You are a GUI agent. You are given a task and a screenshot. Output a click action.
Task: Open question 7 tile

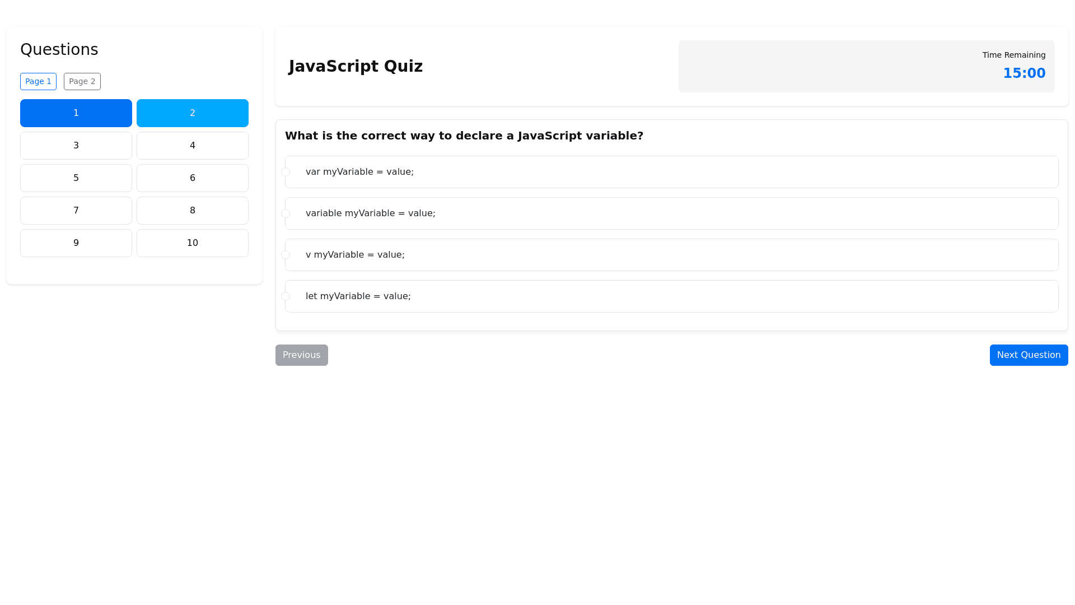tap(76, 211)
